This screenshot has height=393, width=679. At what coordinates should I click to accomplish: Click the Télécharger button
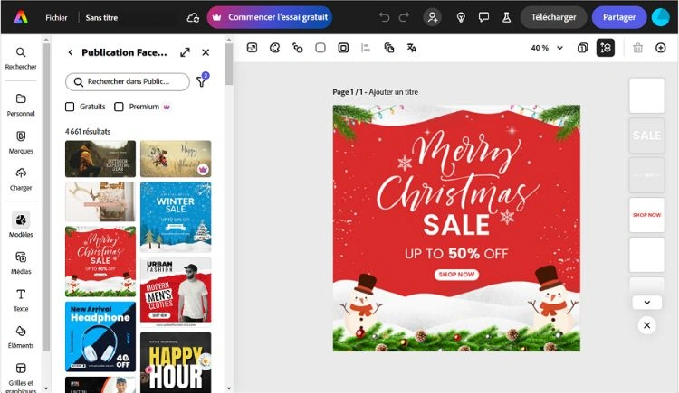(x=553, y=17)
